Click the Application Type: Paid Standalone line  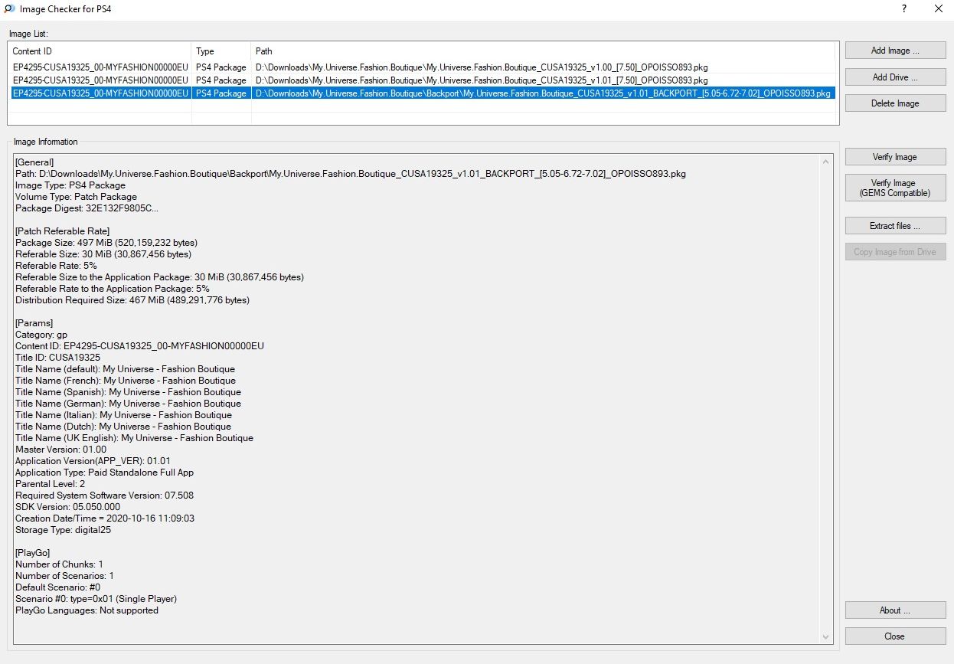104,473
